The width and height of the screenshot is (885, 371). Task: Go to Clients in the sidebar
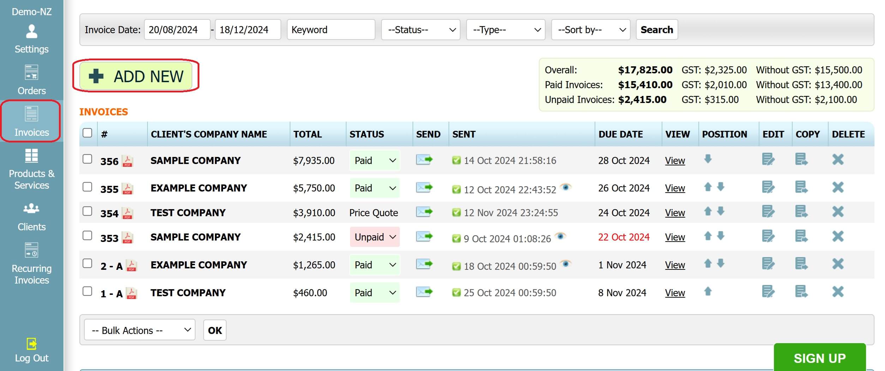click(32, 217)
